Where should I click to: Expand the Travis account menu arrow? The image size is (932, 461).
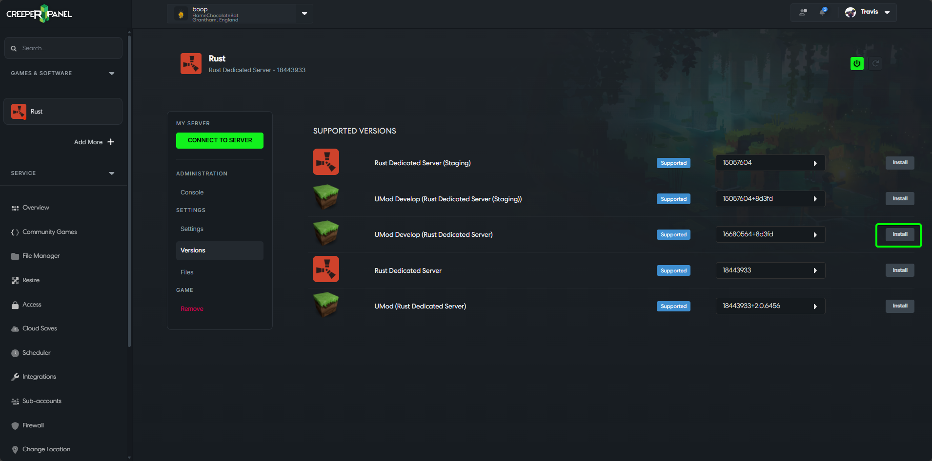pos(887,12)
